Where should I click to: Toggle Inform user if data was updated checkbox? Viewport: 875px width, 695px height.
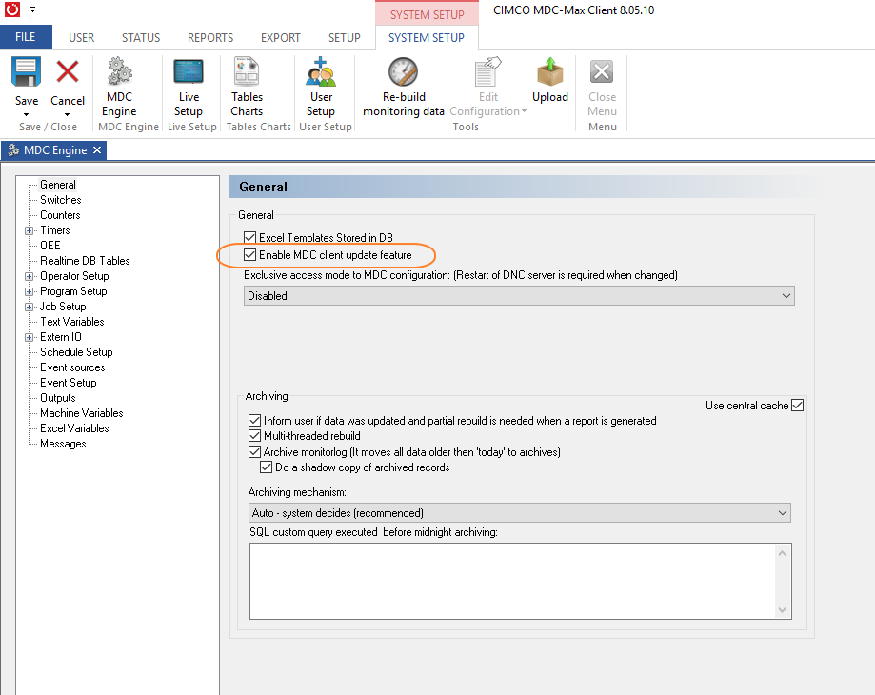pos(254,420)
